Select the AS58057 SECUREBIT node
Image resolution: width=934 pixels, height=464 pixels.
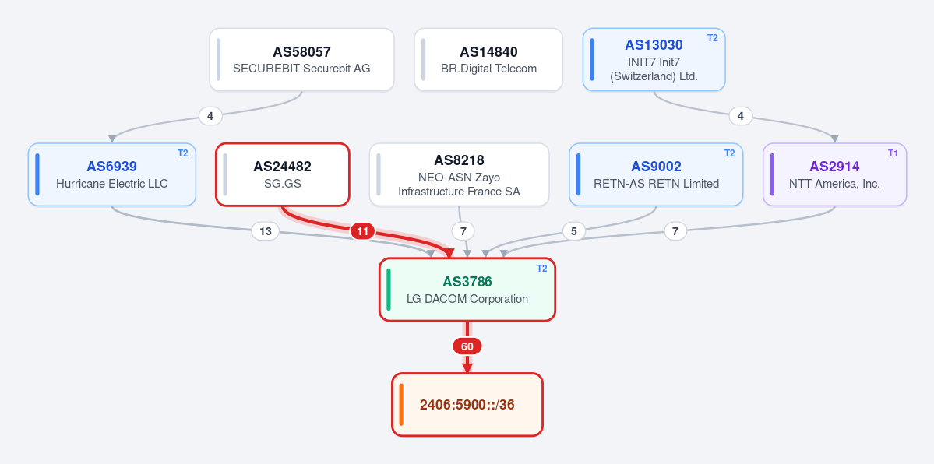tap(301, 60)
